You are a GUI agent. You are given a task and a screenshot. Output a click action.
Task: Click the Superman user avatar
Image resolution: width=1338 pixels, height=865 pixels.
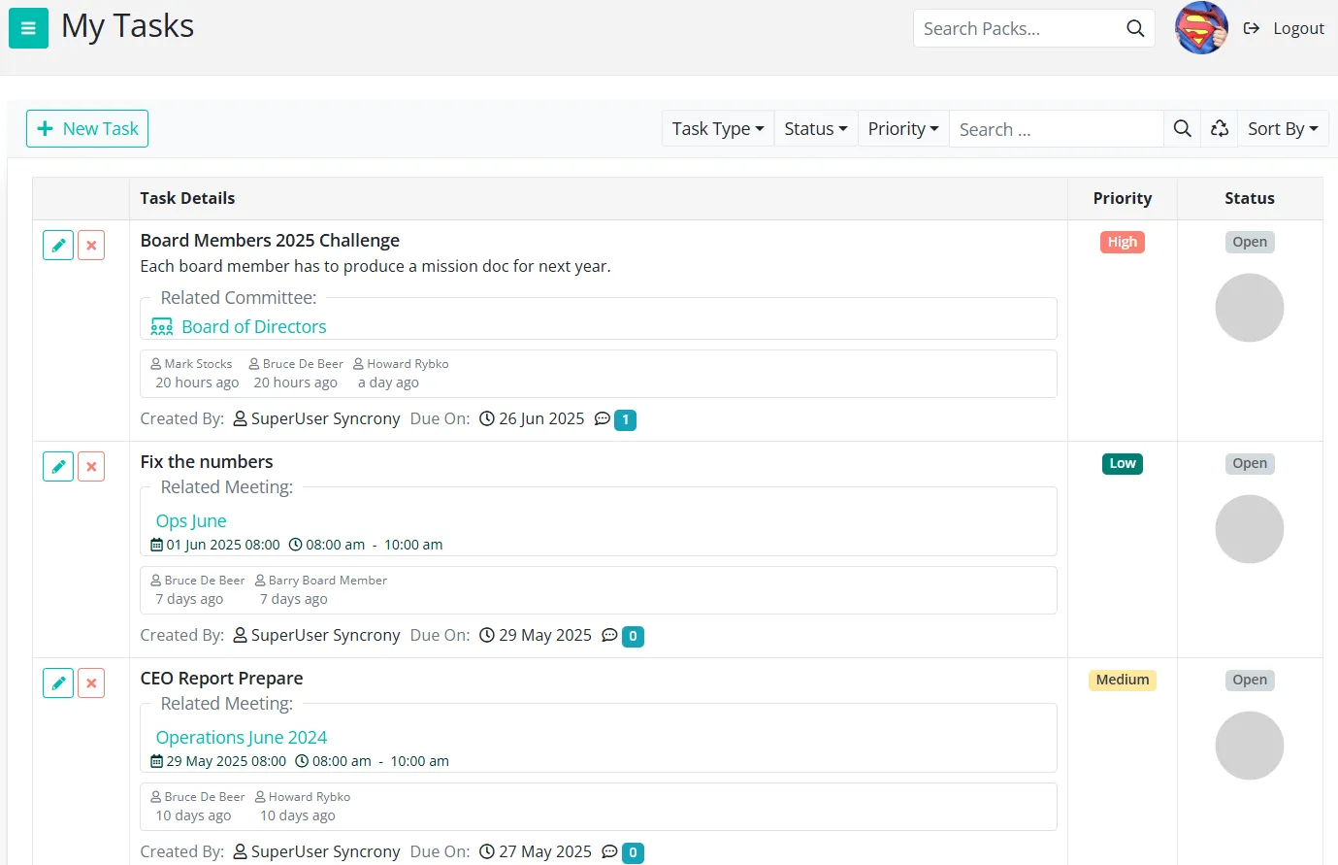click(1200, 28)
